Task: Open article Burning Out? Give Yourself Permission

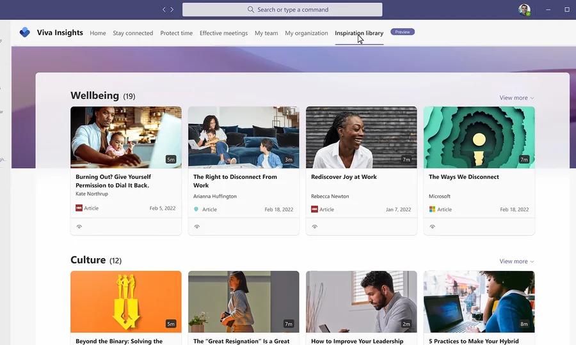Action: click(113, 181)
